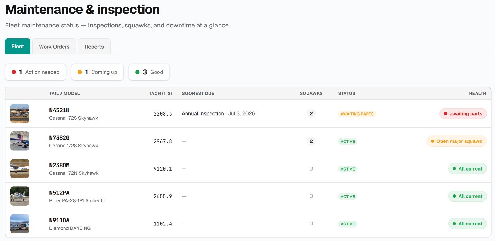Click the Status column header
Screen dimensions: 495x241
click(x=346, y=93)
